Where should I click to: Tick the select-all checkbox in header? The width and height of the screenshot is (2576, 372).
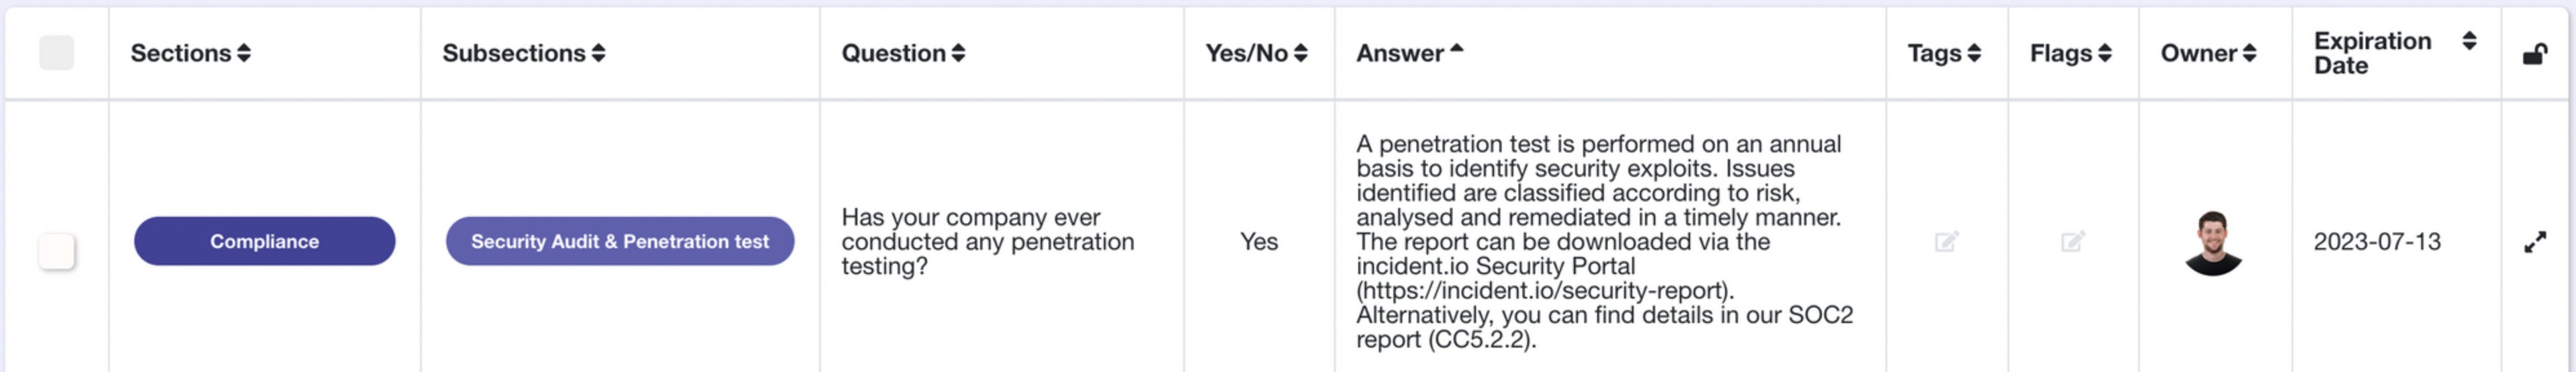tap(56, 53)
